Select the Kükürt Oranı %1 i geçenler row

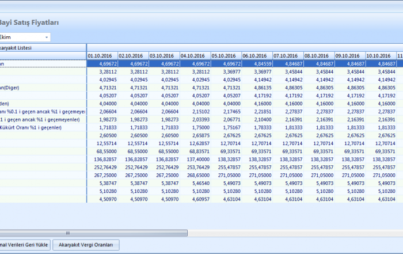click(35, 127)
